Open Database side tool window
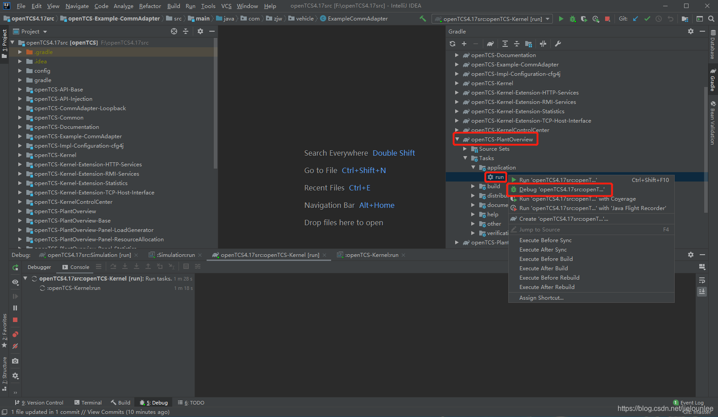The image size is (718, 417). pyautogui.click(x=713, y=45)
